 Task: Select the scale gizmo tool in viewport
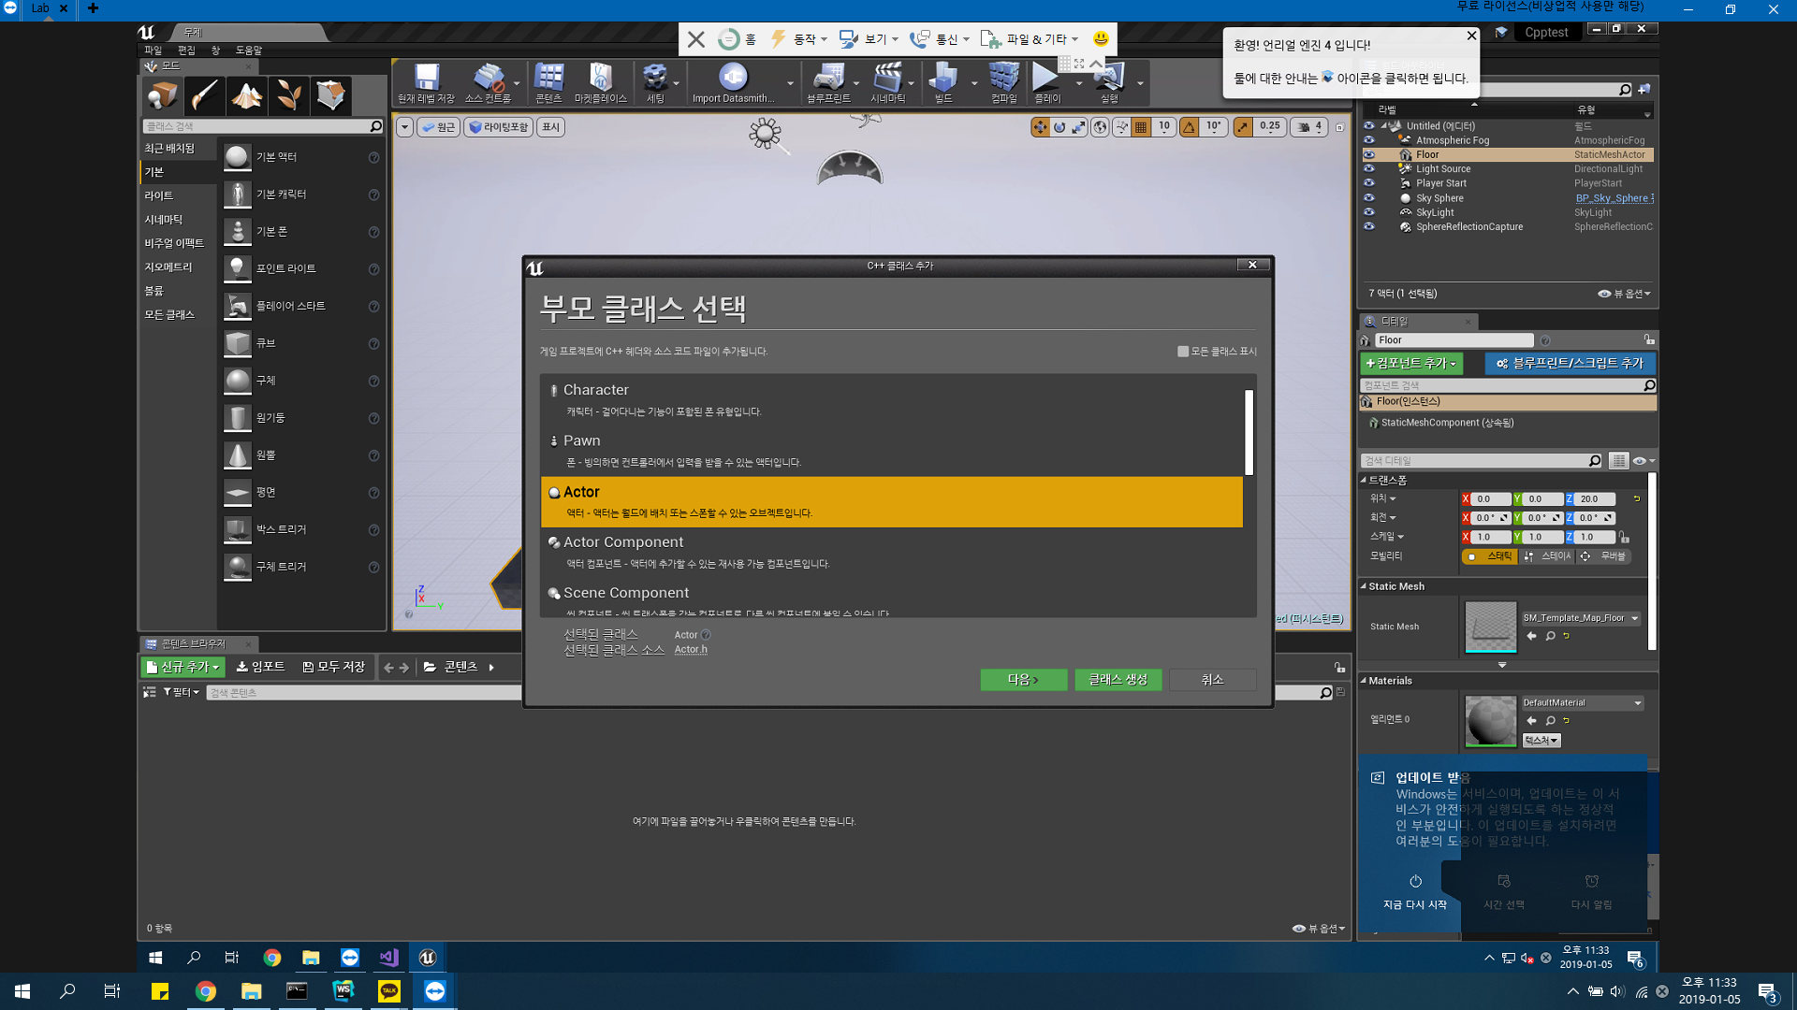click(x=1079, y=127)
